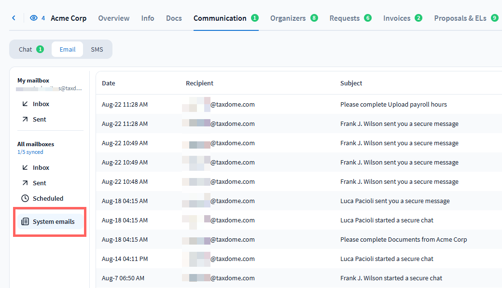Open the Scheduled emails folder
Screen dimensions: 502x288
47,198
